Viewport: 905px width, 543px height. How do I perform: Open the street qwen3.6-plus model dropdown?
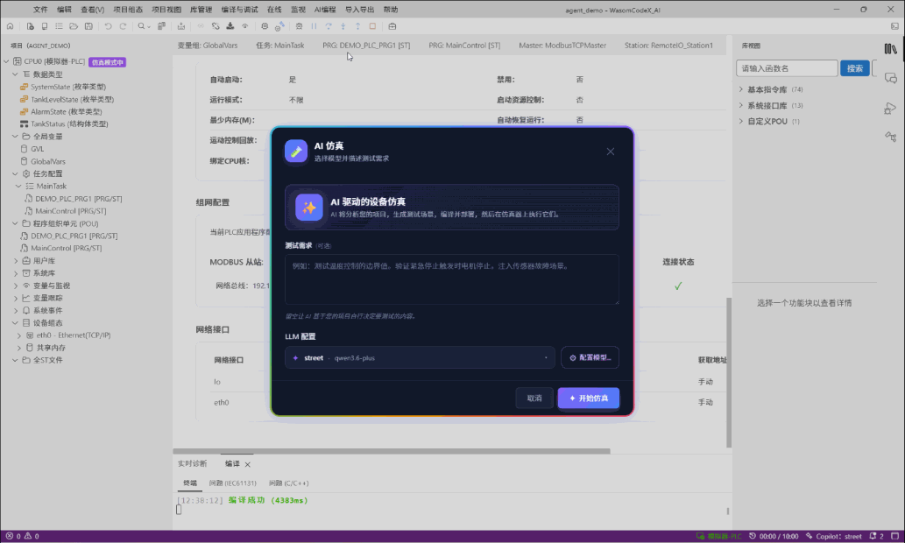420,358
